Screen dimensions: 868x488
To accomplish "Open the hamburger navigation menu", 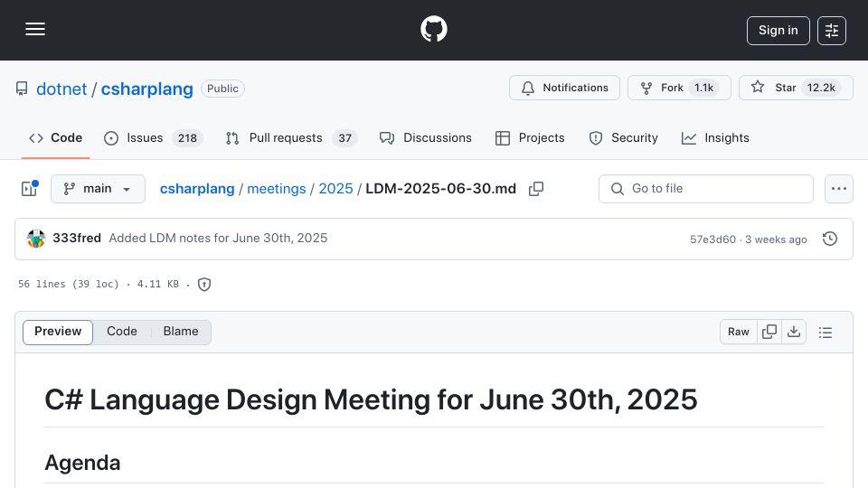I will tap(35, 29).
